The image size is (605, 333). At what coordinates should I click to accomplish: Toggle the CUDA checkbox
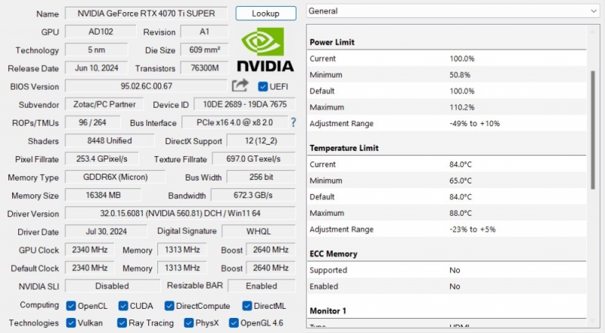pyautogui.click(x=123, y=306)
